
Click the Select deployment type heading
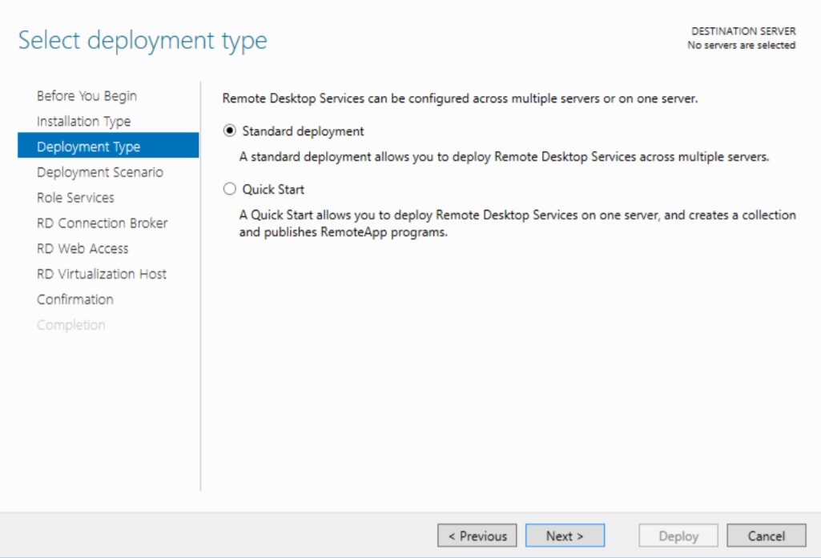(x=143, y=41)
